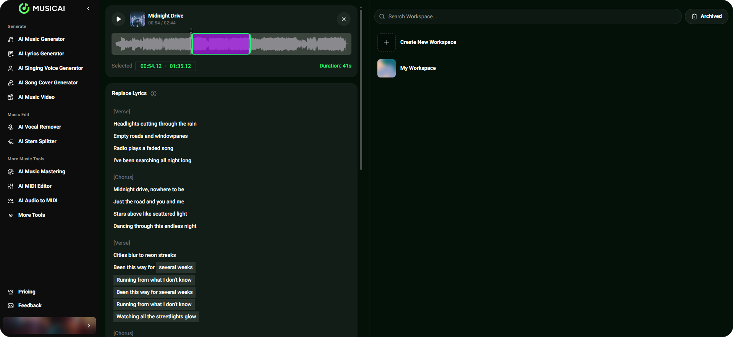Viewport: 733px width, 337px height.
Task: Close the Midnight Drive editor panel
Action: [x=343, y=19]
